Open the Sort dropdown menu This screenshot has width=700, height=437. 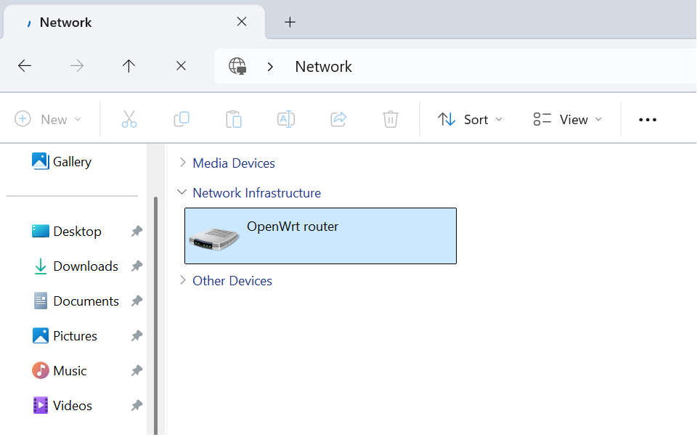click(x=471, y=120)
